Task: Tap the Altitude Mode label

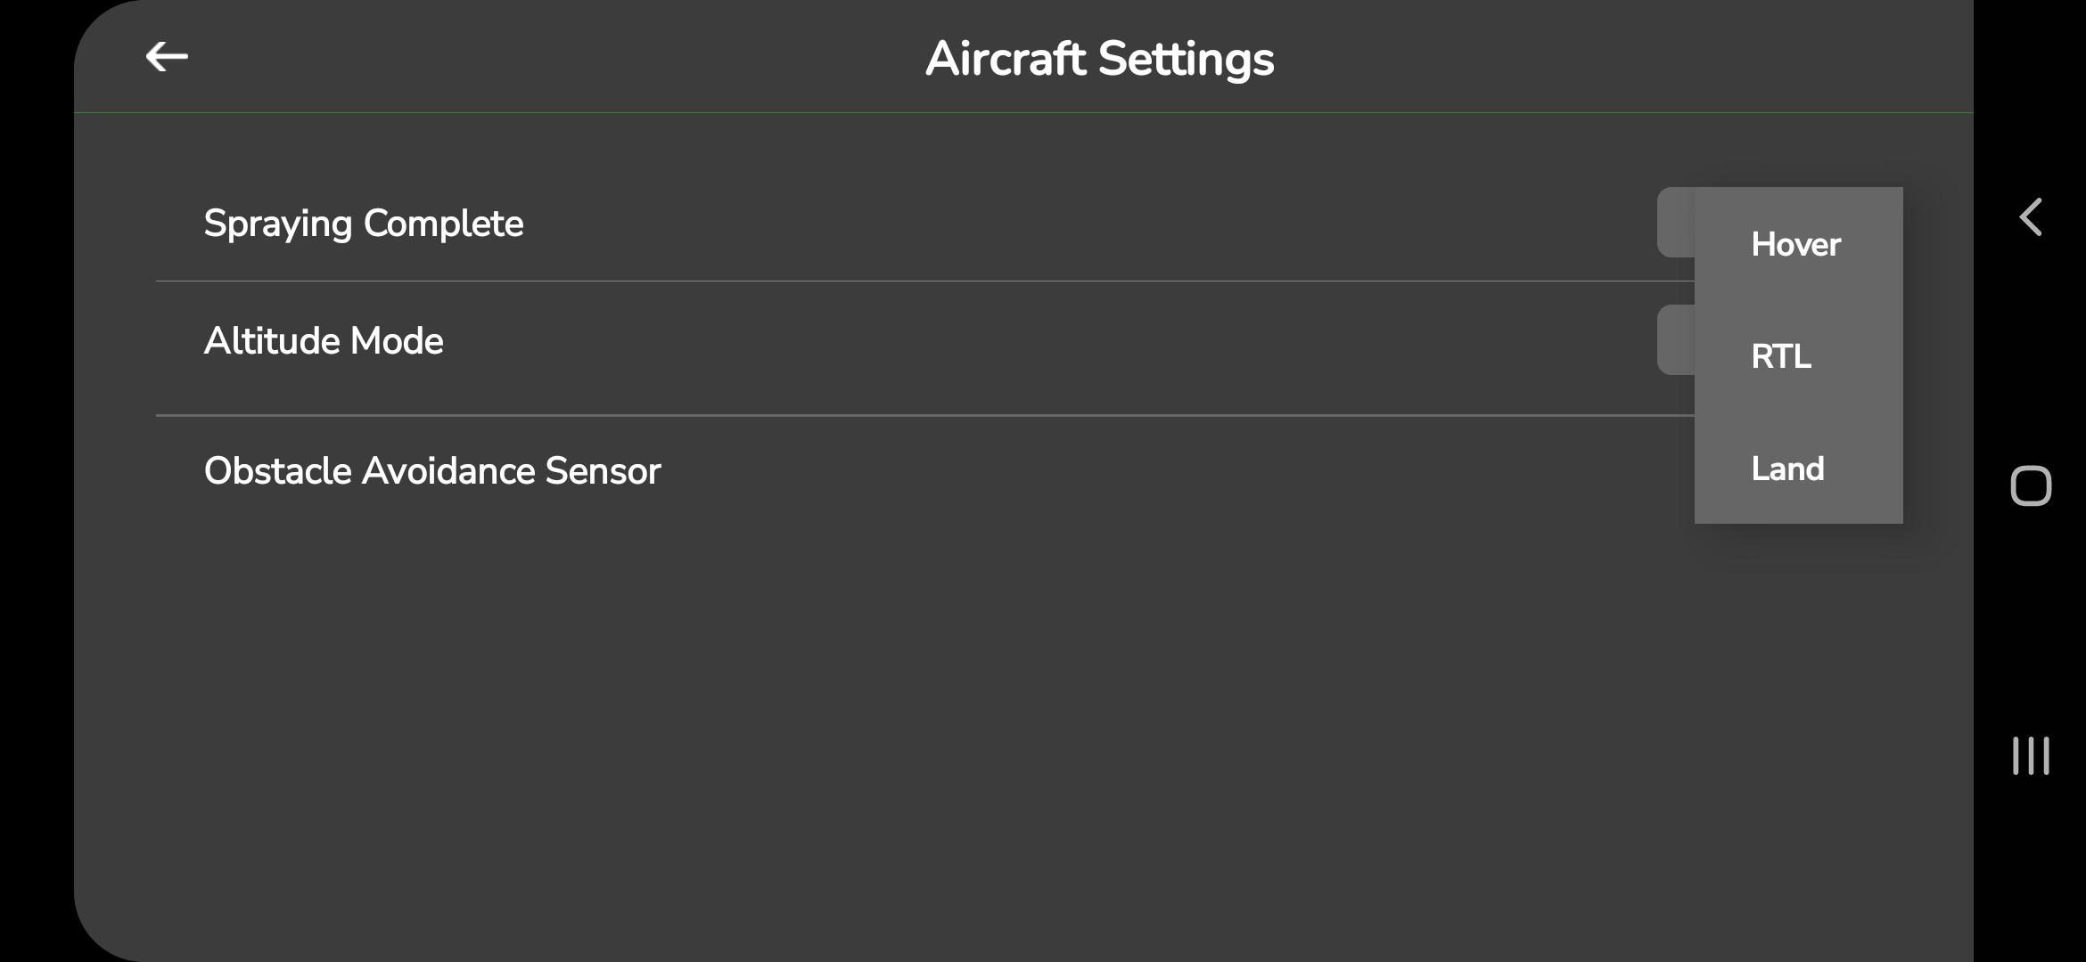Action: [324, 341]
